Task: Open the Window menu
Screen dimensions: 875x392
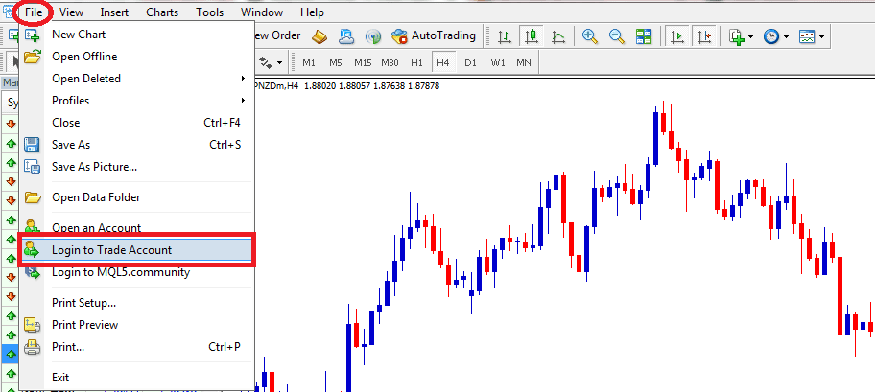Action: click(x=262, y=12)
